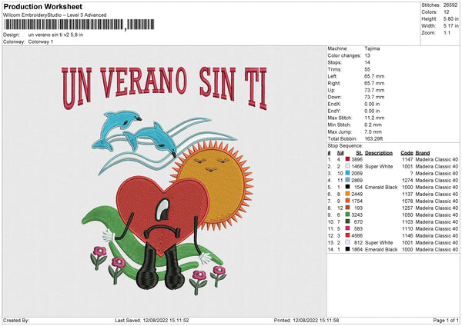Viewport: 462px width, 326px height.
Task: Click the 'St.' column header
Action: pos(359,153)
